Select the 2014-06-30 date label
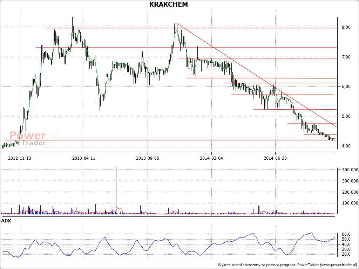The width and height of the screenshot is (359, 269). (x=275, y=158)
